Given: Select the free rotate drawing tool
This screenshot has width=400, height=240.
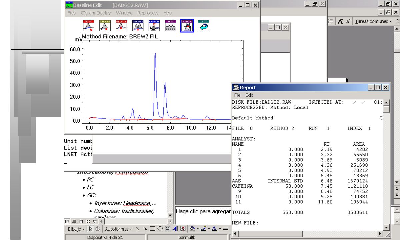Looking at the screenshot, I should pos(98,229).
